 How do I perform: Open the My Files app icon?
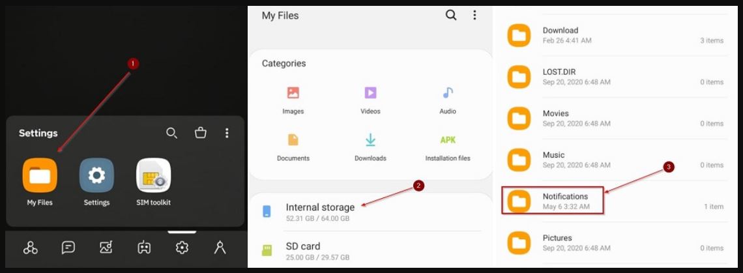pyautogui.click(x=40, y=175)
